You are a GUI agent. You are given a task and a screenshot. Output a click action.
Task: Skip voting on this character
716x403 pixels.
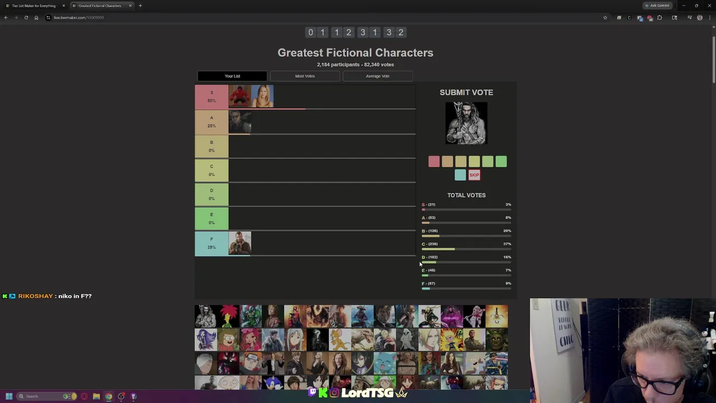tap(474, 175)
